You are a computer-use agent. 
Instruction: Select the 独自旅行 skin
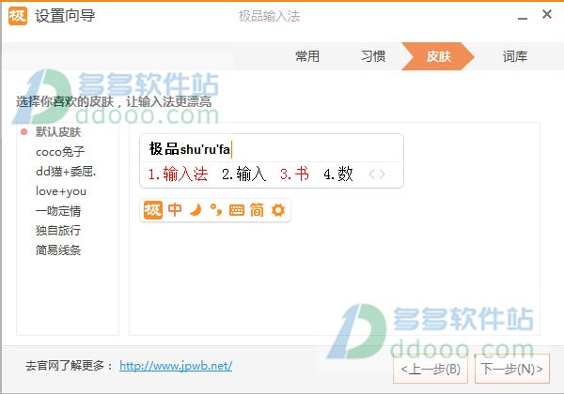(58, 231)
